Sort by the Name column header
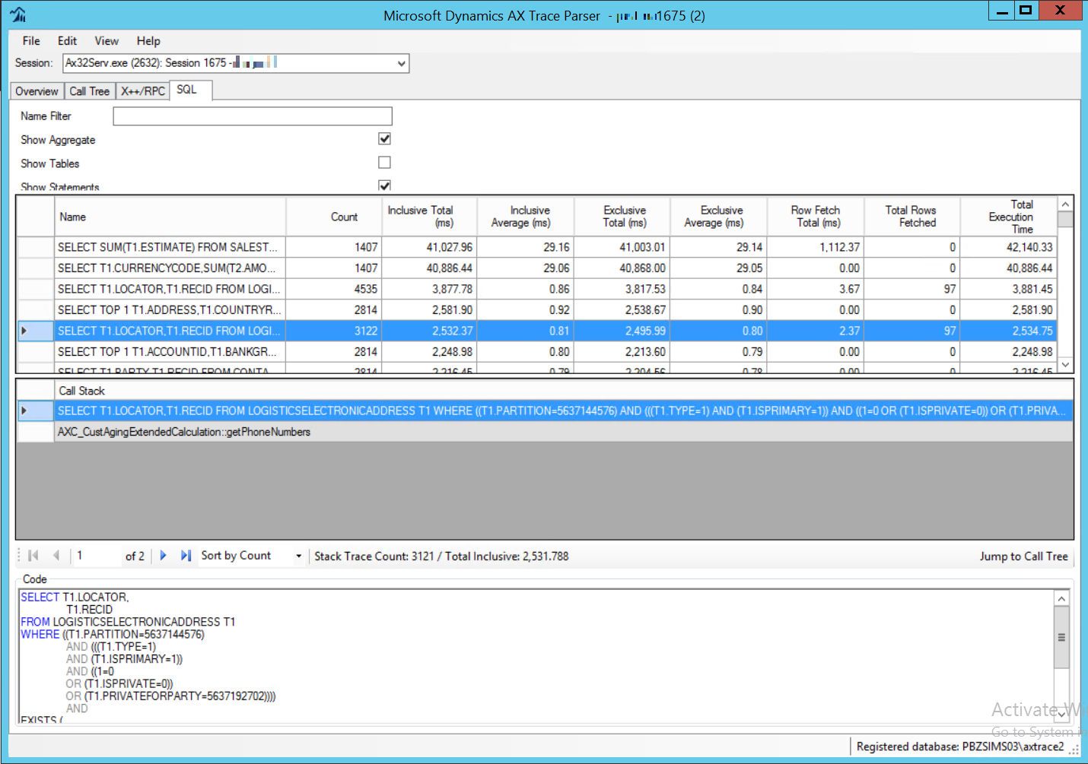 (170, 217)
